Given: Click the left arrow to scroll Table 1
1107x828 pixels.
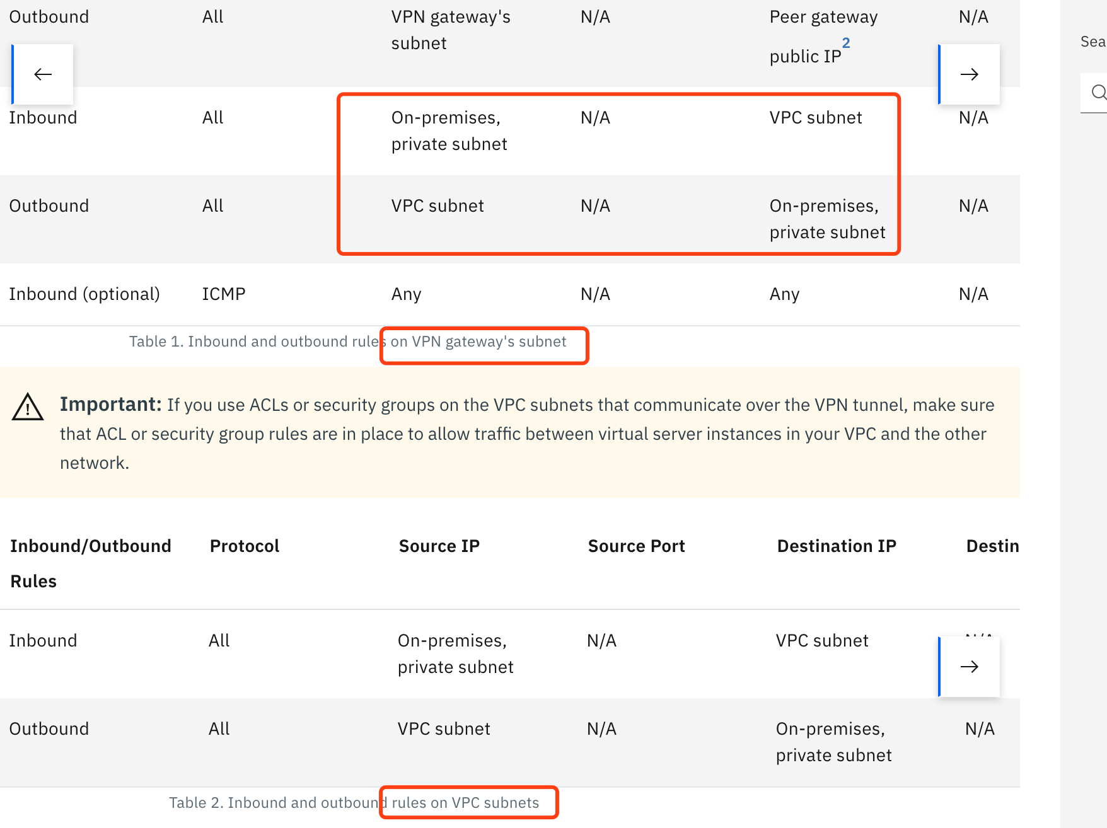Looking at the screenshot, I should [42, 74].
